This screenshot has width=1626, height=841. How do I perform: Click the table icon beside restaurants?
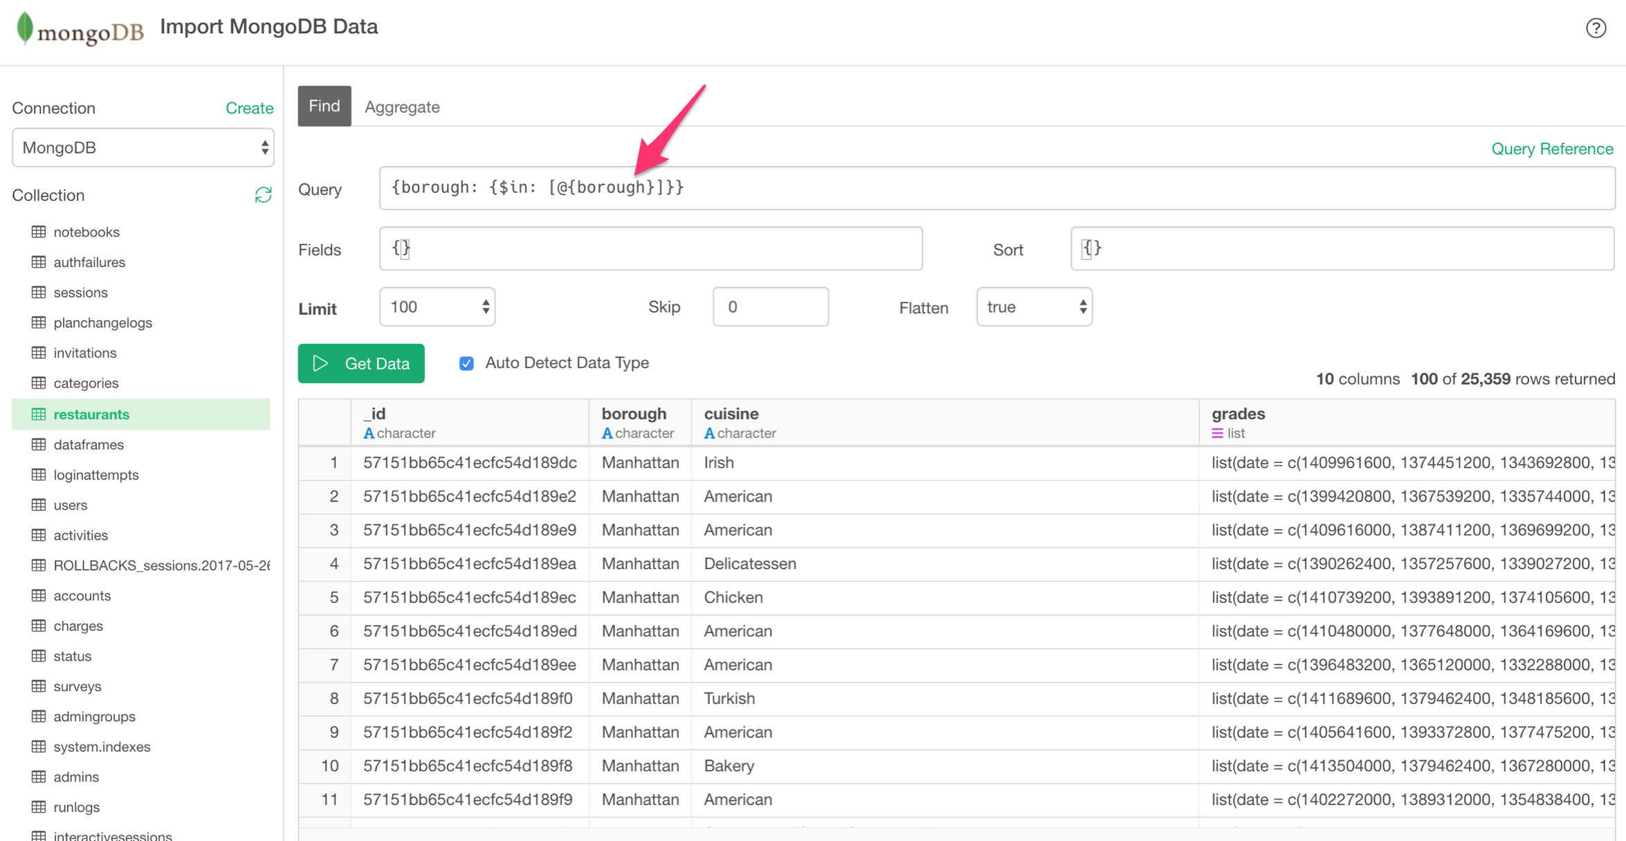(x=39, y=414)
